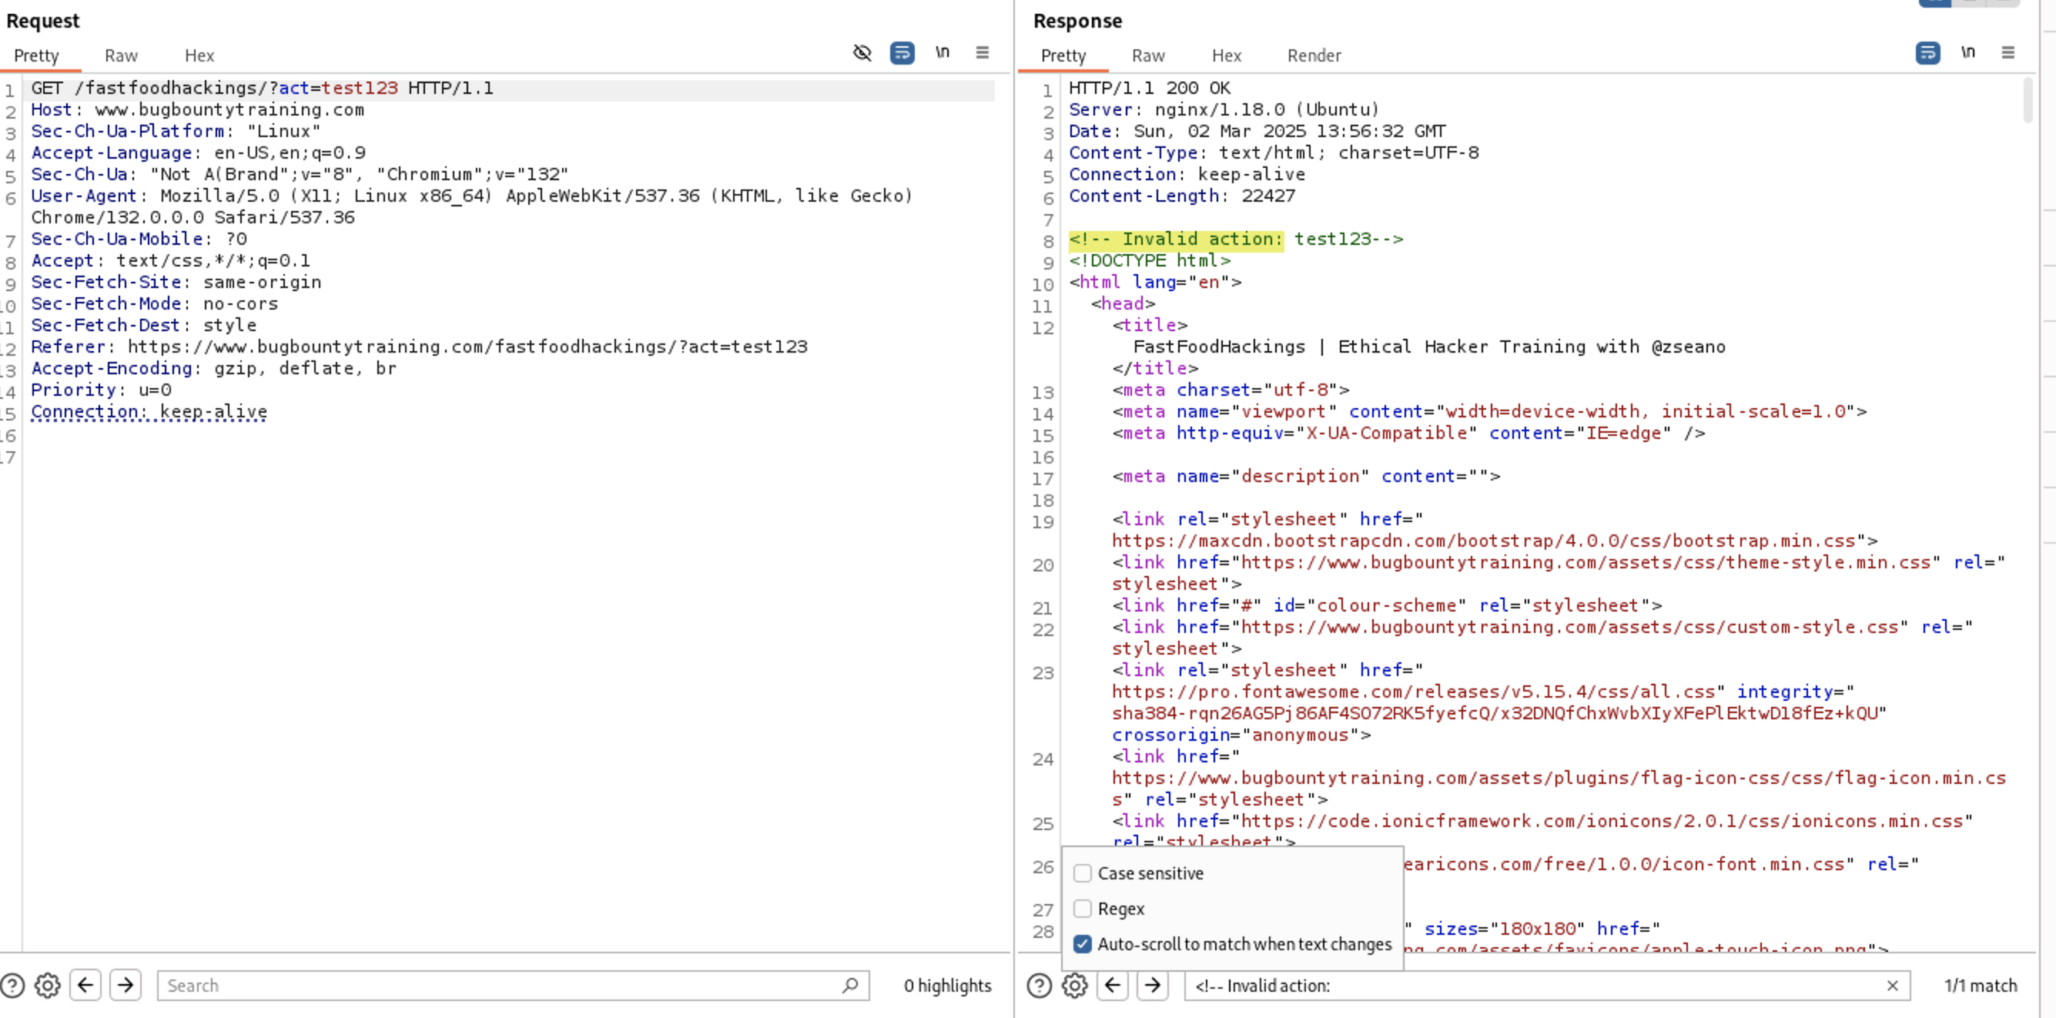The width and height of the screenshot is (2056, 1018).
Task: Click Accept-Language header line
Action: coord(198,152)
